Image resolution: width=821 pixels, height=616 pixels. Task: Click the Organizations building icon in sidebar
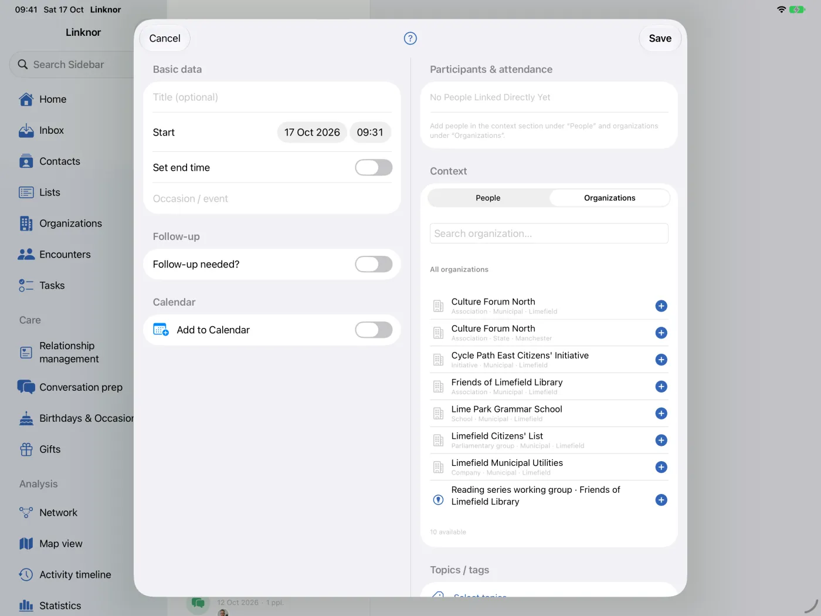tap(26, 224)
